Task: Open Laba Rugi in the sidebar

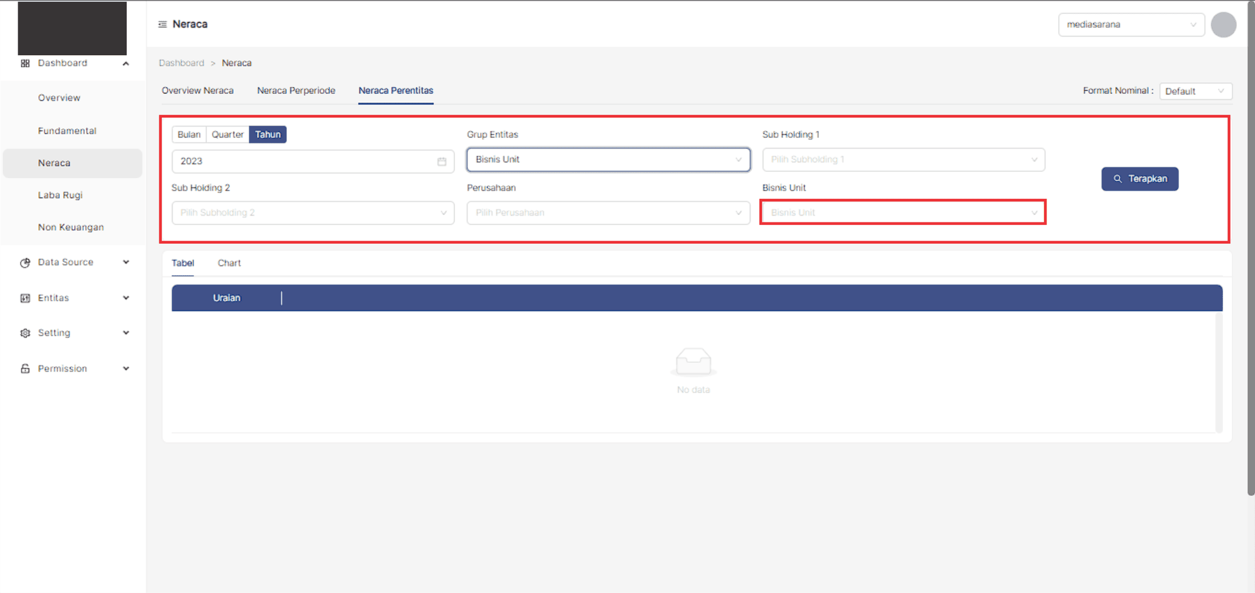Action: pos(60,195)
